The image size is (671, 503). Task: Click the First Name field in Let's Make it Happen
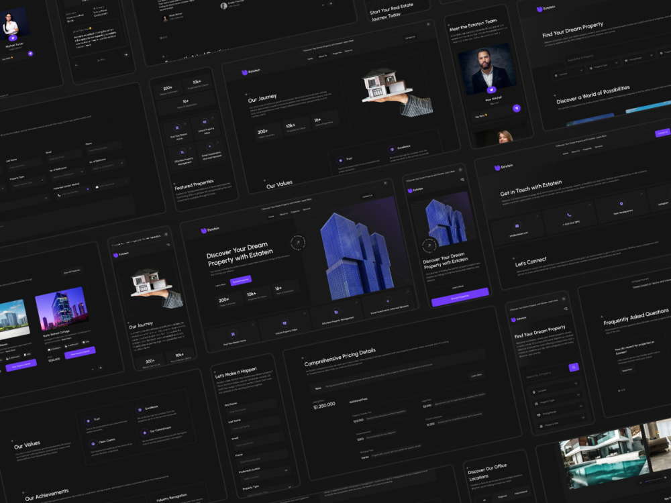tap(251, 408)
